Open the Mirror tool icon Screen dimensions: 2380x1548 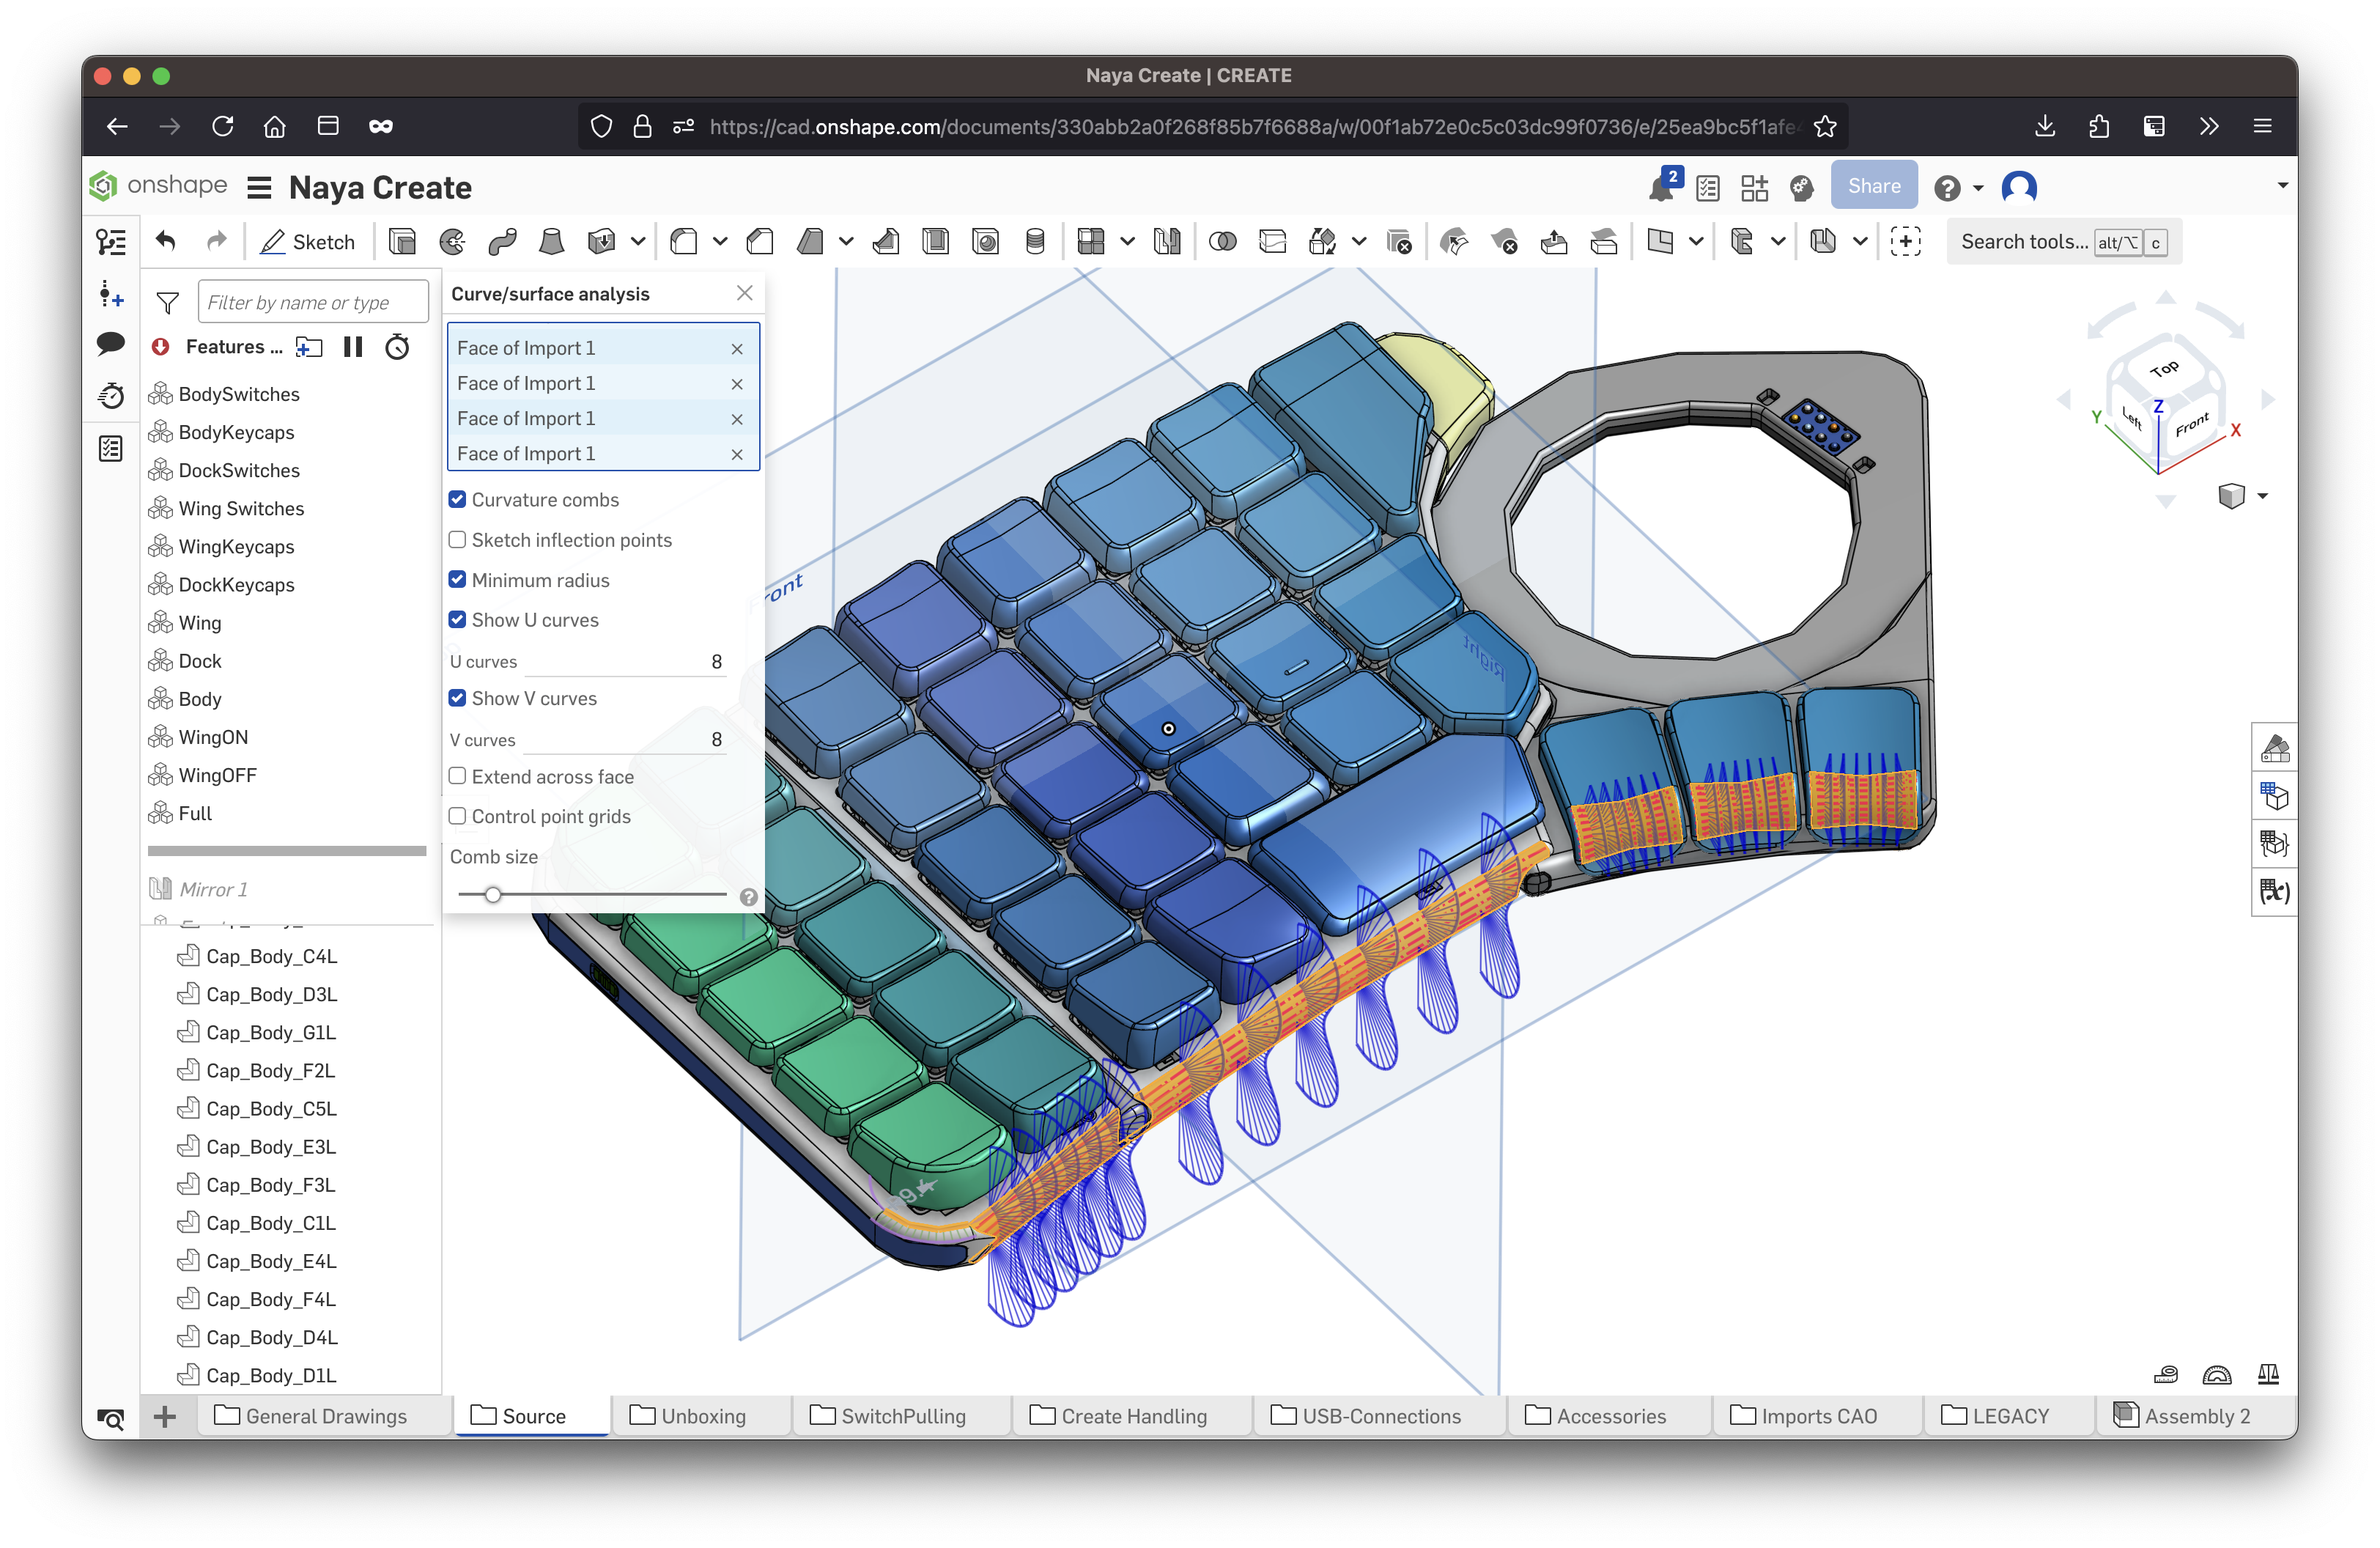coord(1167,242)
